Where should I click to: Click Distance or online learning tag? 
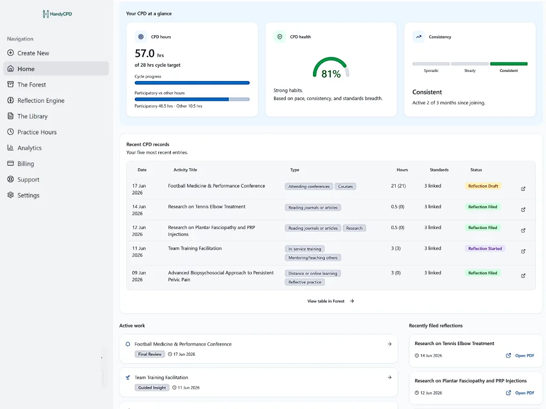312,273
